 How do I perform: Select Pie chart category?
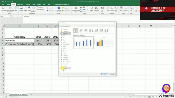[66, 38]
